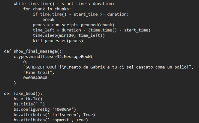
Task: Click the 'bs = tk.Tk()' line
Action: click(28, 99)
